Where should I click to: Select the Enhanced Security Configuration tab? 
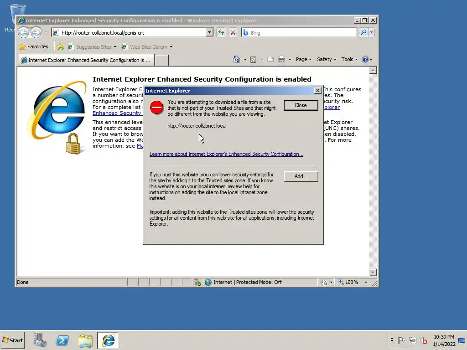tap(86, 60)
